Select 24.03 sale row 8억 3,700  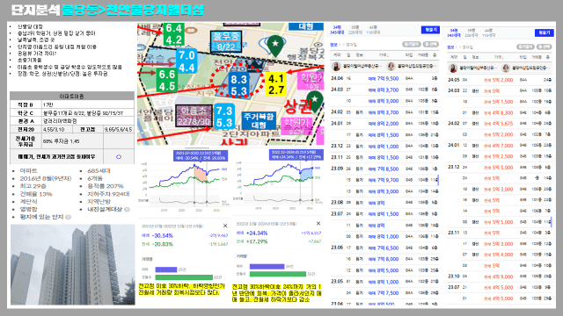[x=384, y=90]
